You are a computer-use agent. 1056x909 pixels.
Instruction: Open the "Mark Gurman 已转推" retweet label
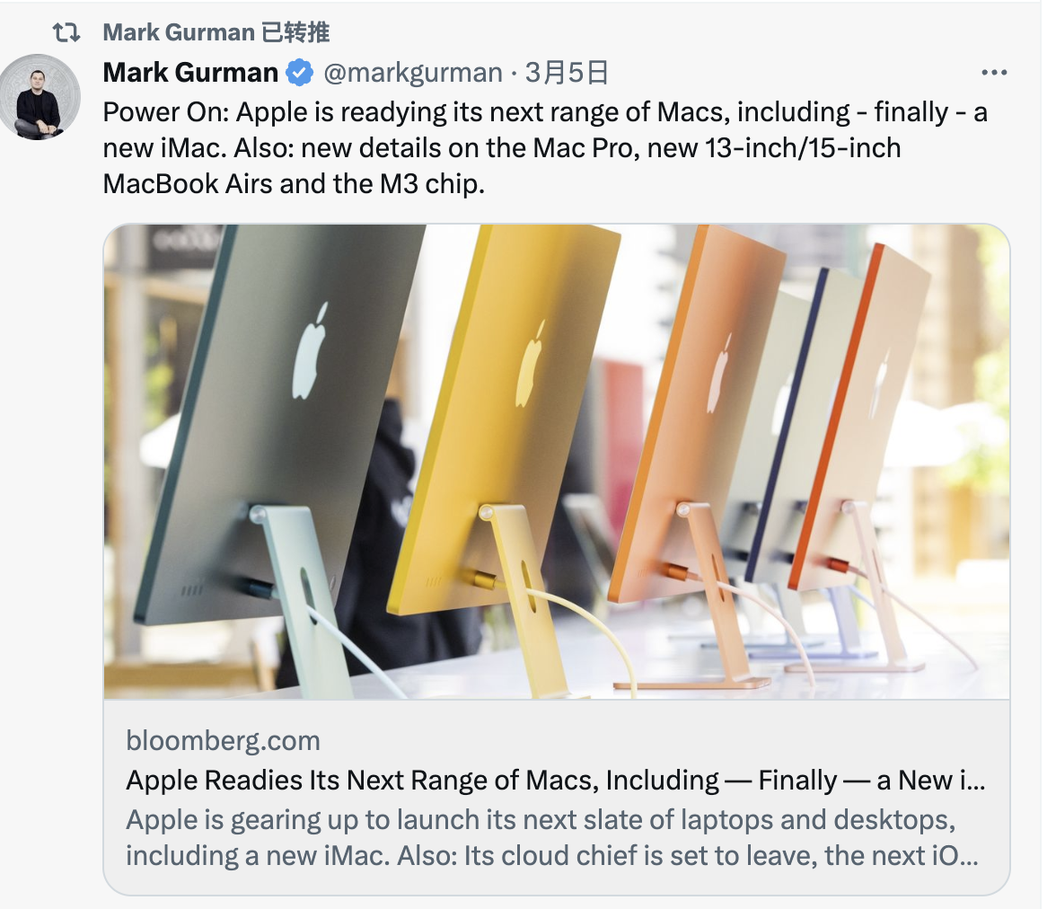point(216,32)
